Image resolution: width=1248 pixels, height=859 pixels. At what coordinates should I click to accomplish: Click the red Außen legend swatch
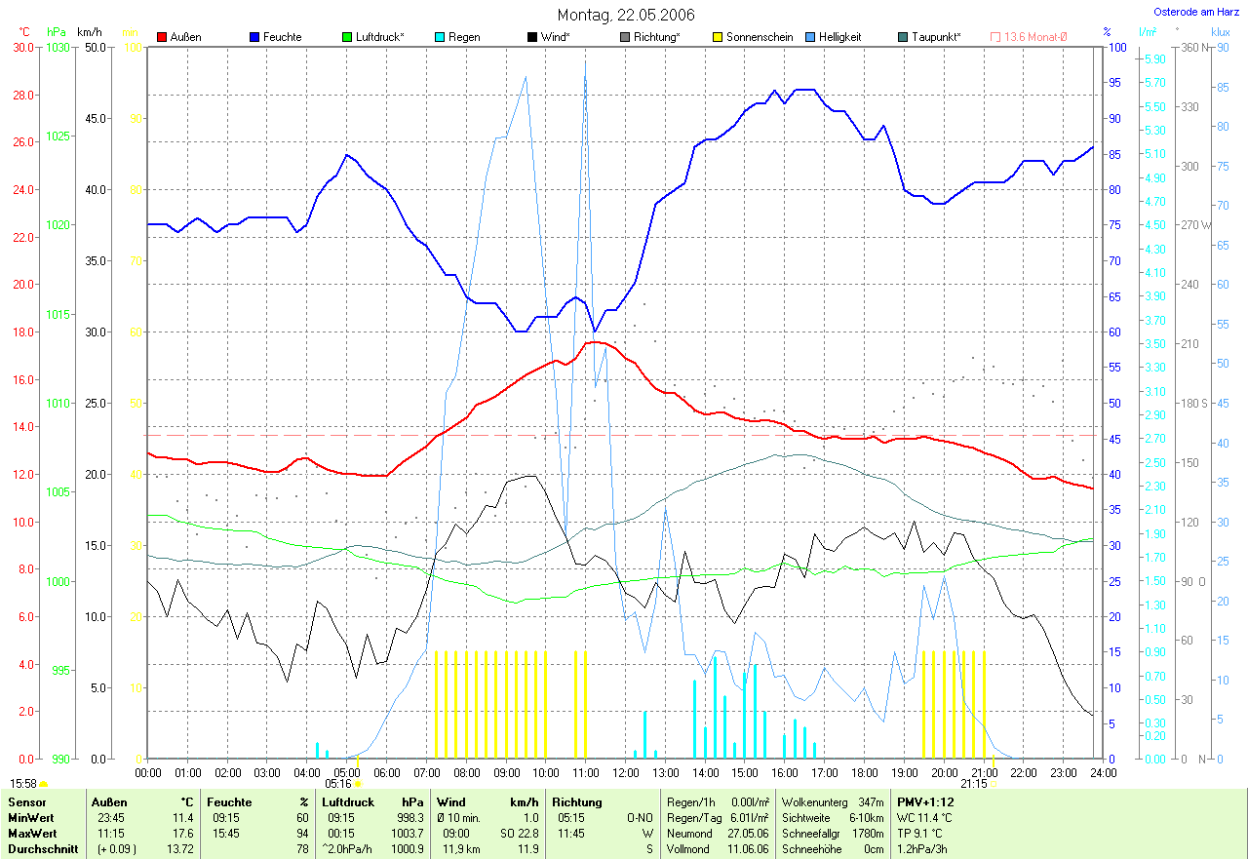click(x=162, y=37)
